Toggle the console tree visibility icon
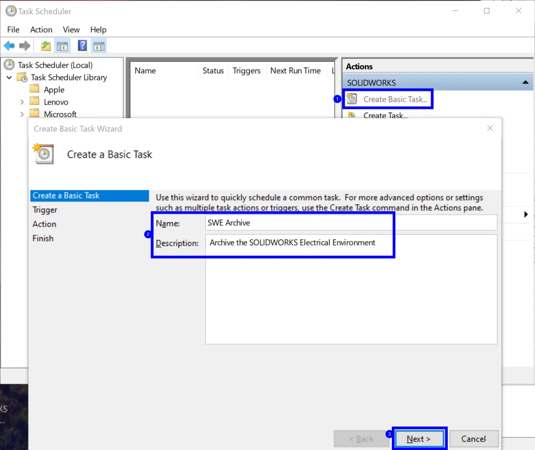535x450 pixels. pos(62,45)
